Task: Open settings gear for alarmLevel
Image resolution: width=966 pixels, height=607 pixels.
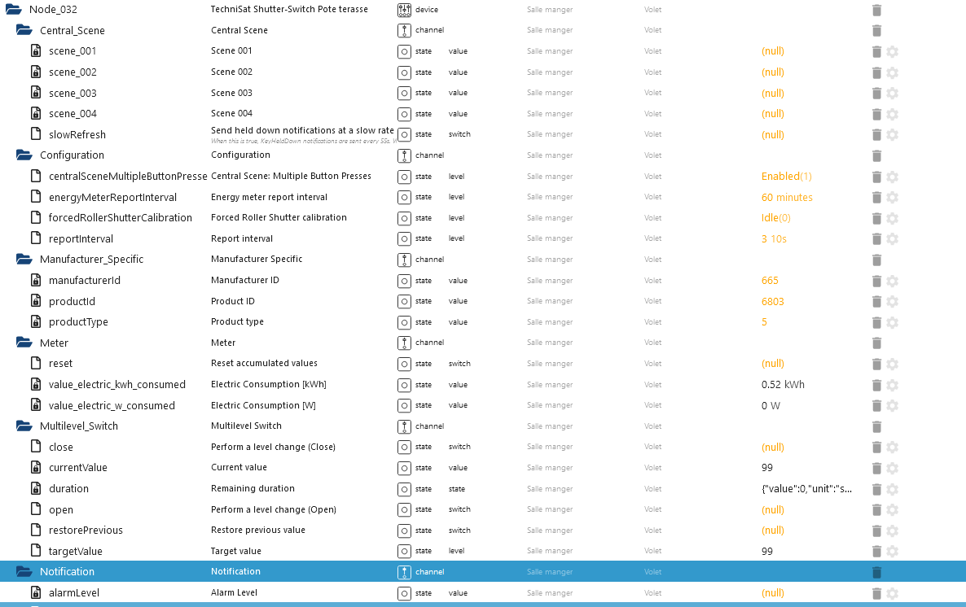Action: pyautogui.click(x=892, y=593)
